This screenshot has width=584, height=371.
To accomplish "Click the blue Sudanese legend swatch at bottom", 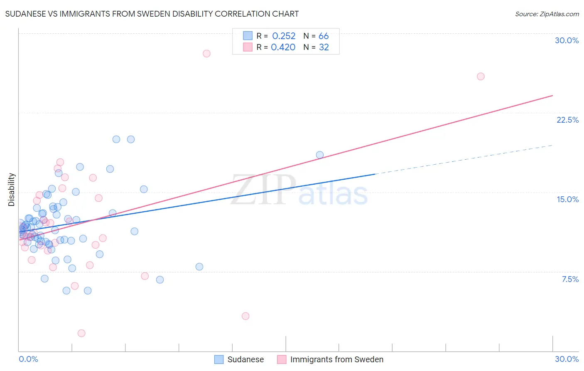I will point(219,359).
